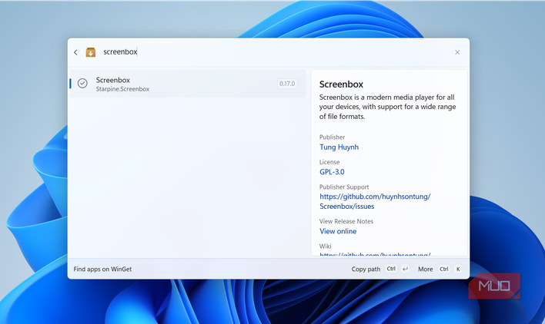Image resolution: width=545 pixels, height=324 pixels.
Task: Go back with the left arrow
Action: pos(75,52)
